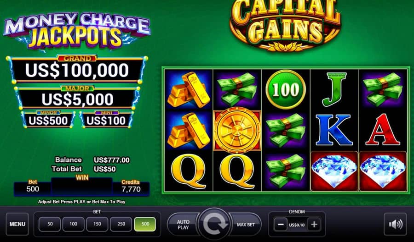Select the 50 bet option

(50, 224)
